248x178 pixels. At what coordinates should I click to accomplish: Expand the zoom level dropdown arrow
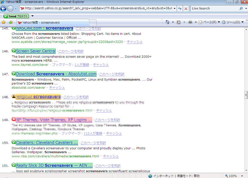click(242, 176)
